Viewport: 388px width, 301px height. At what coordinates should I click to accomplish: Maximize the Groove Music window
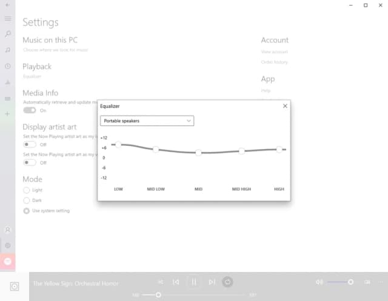tap(366, 5)
